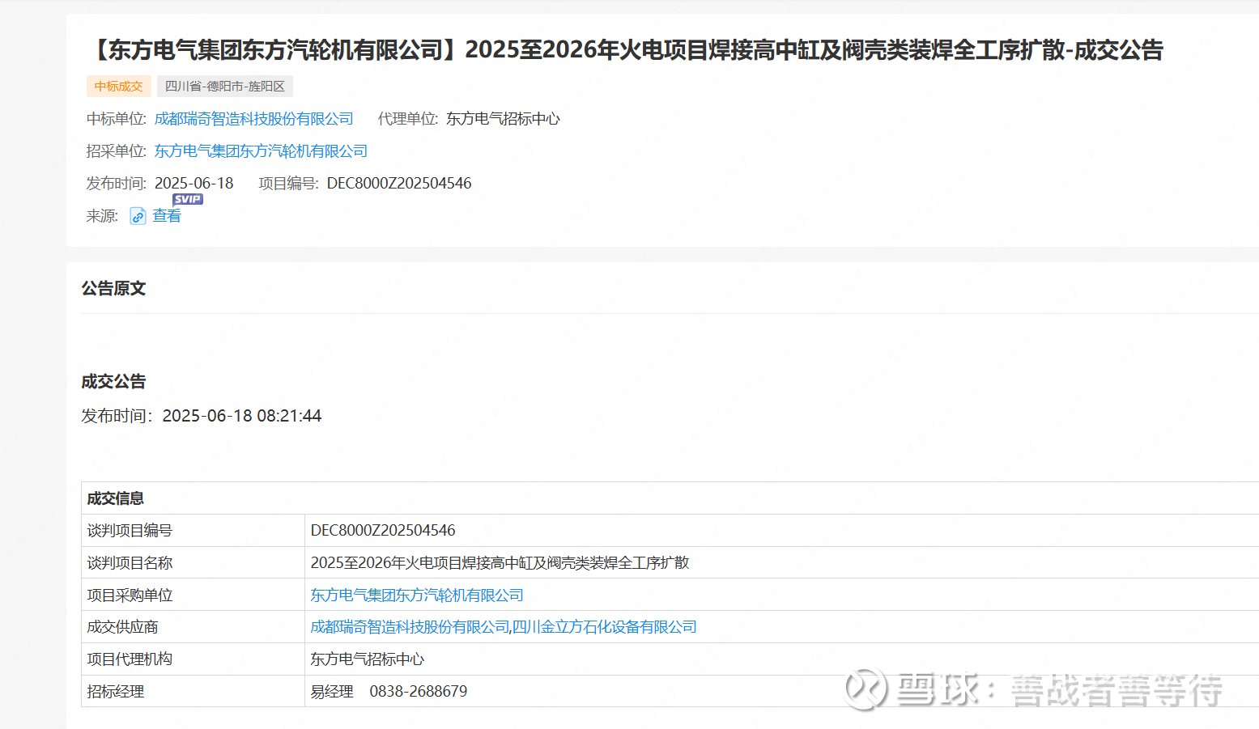The image size is (1259, 729).
Task: Open the 查看 source link
Action: coord(167,216)
